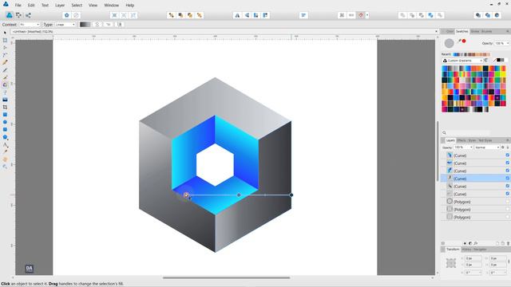The image size is (511, 287).
Task: Switch to the Stroke tab
Action: pos(475,31)
